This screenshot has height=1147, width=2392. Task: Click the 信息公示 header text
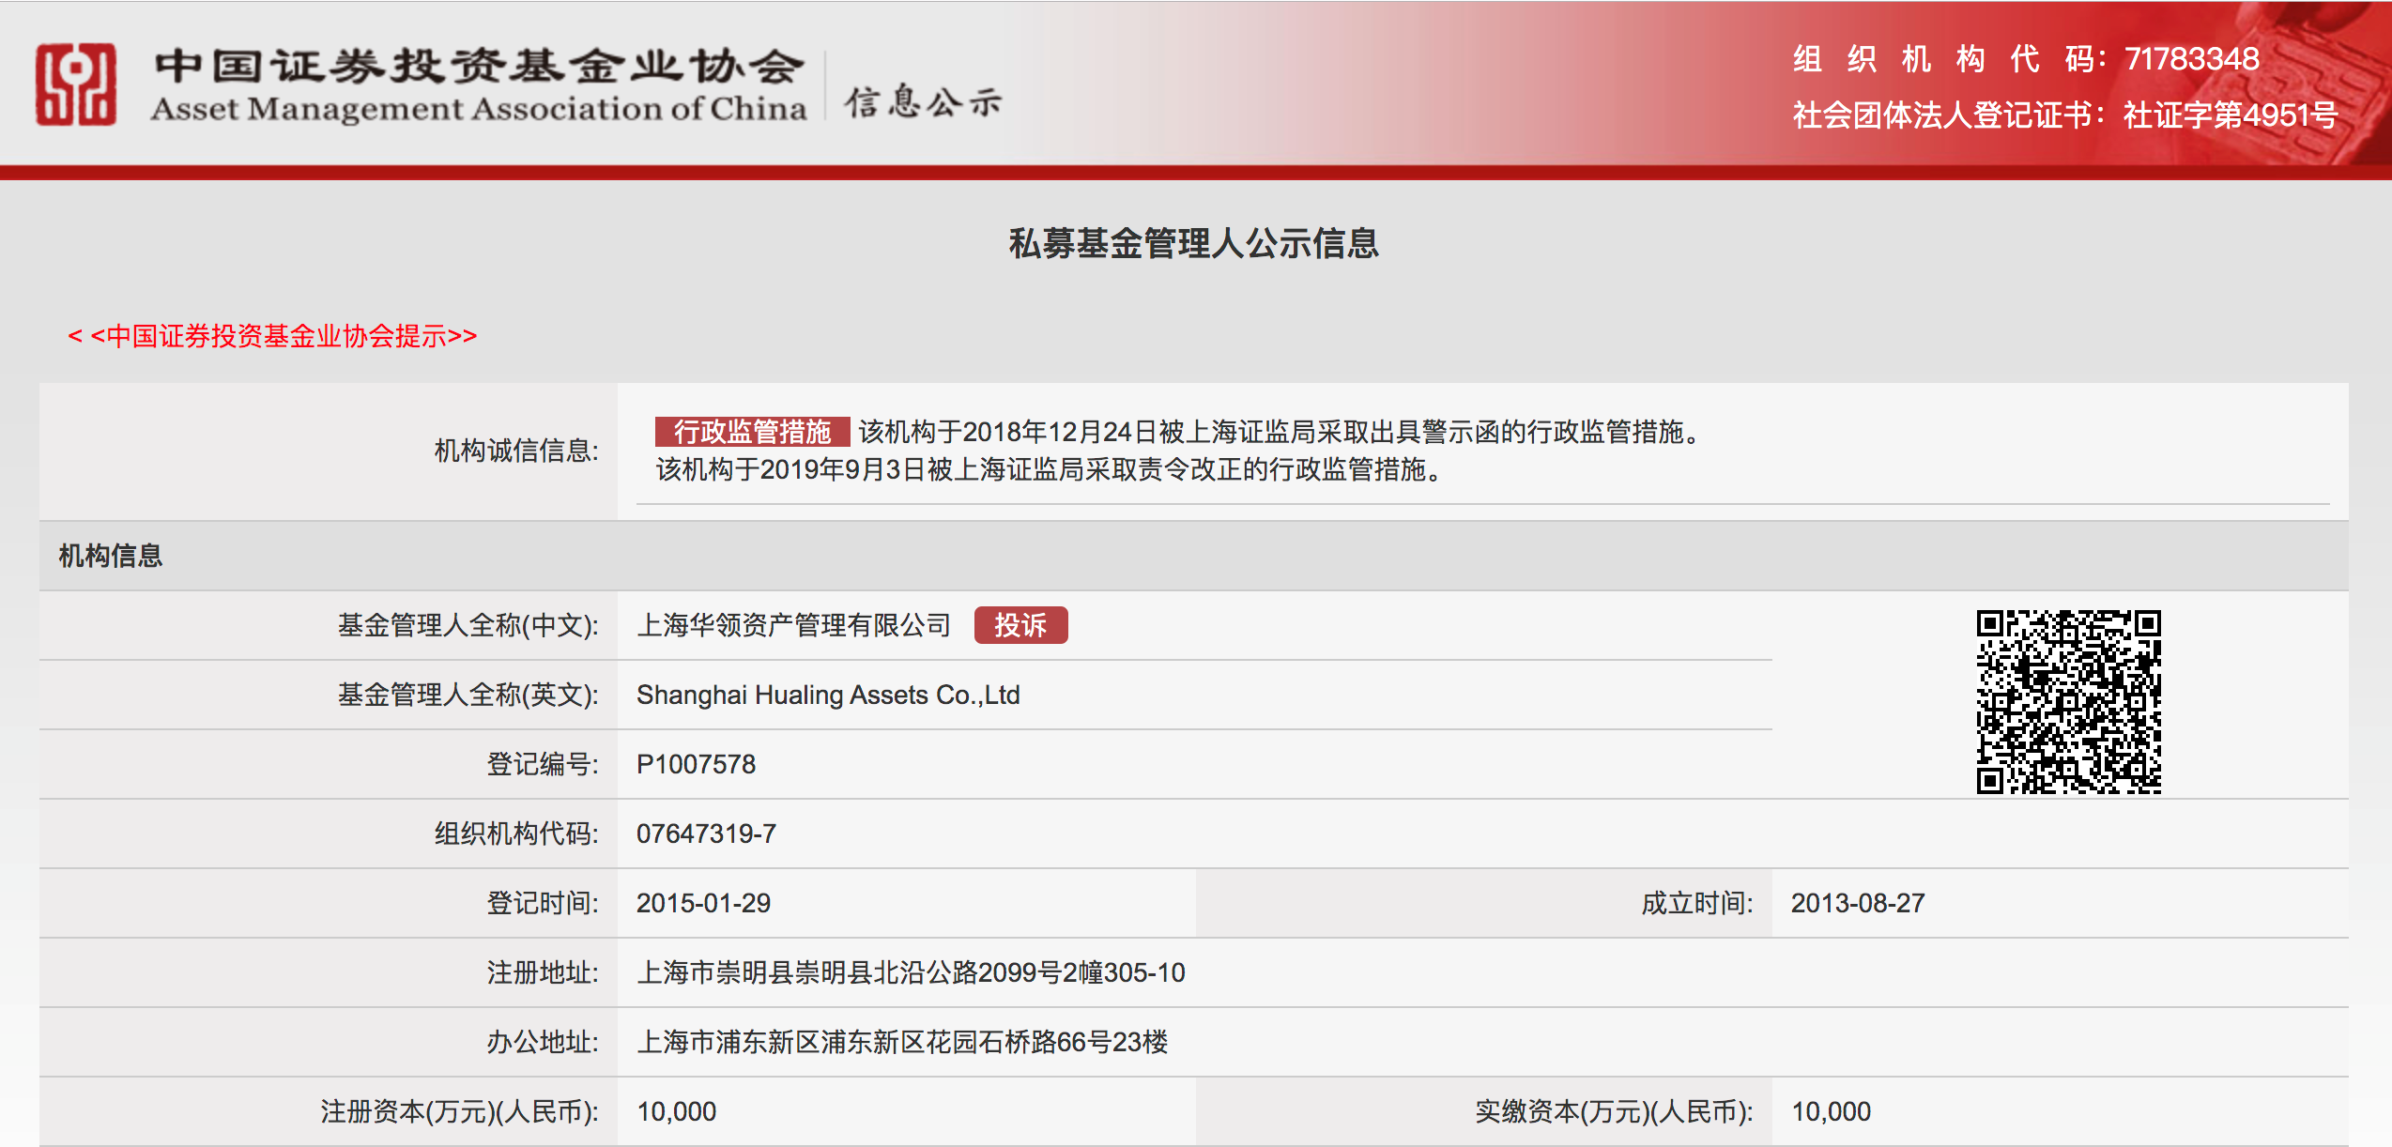point(923,101)
